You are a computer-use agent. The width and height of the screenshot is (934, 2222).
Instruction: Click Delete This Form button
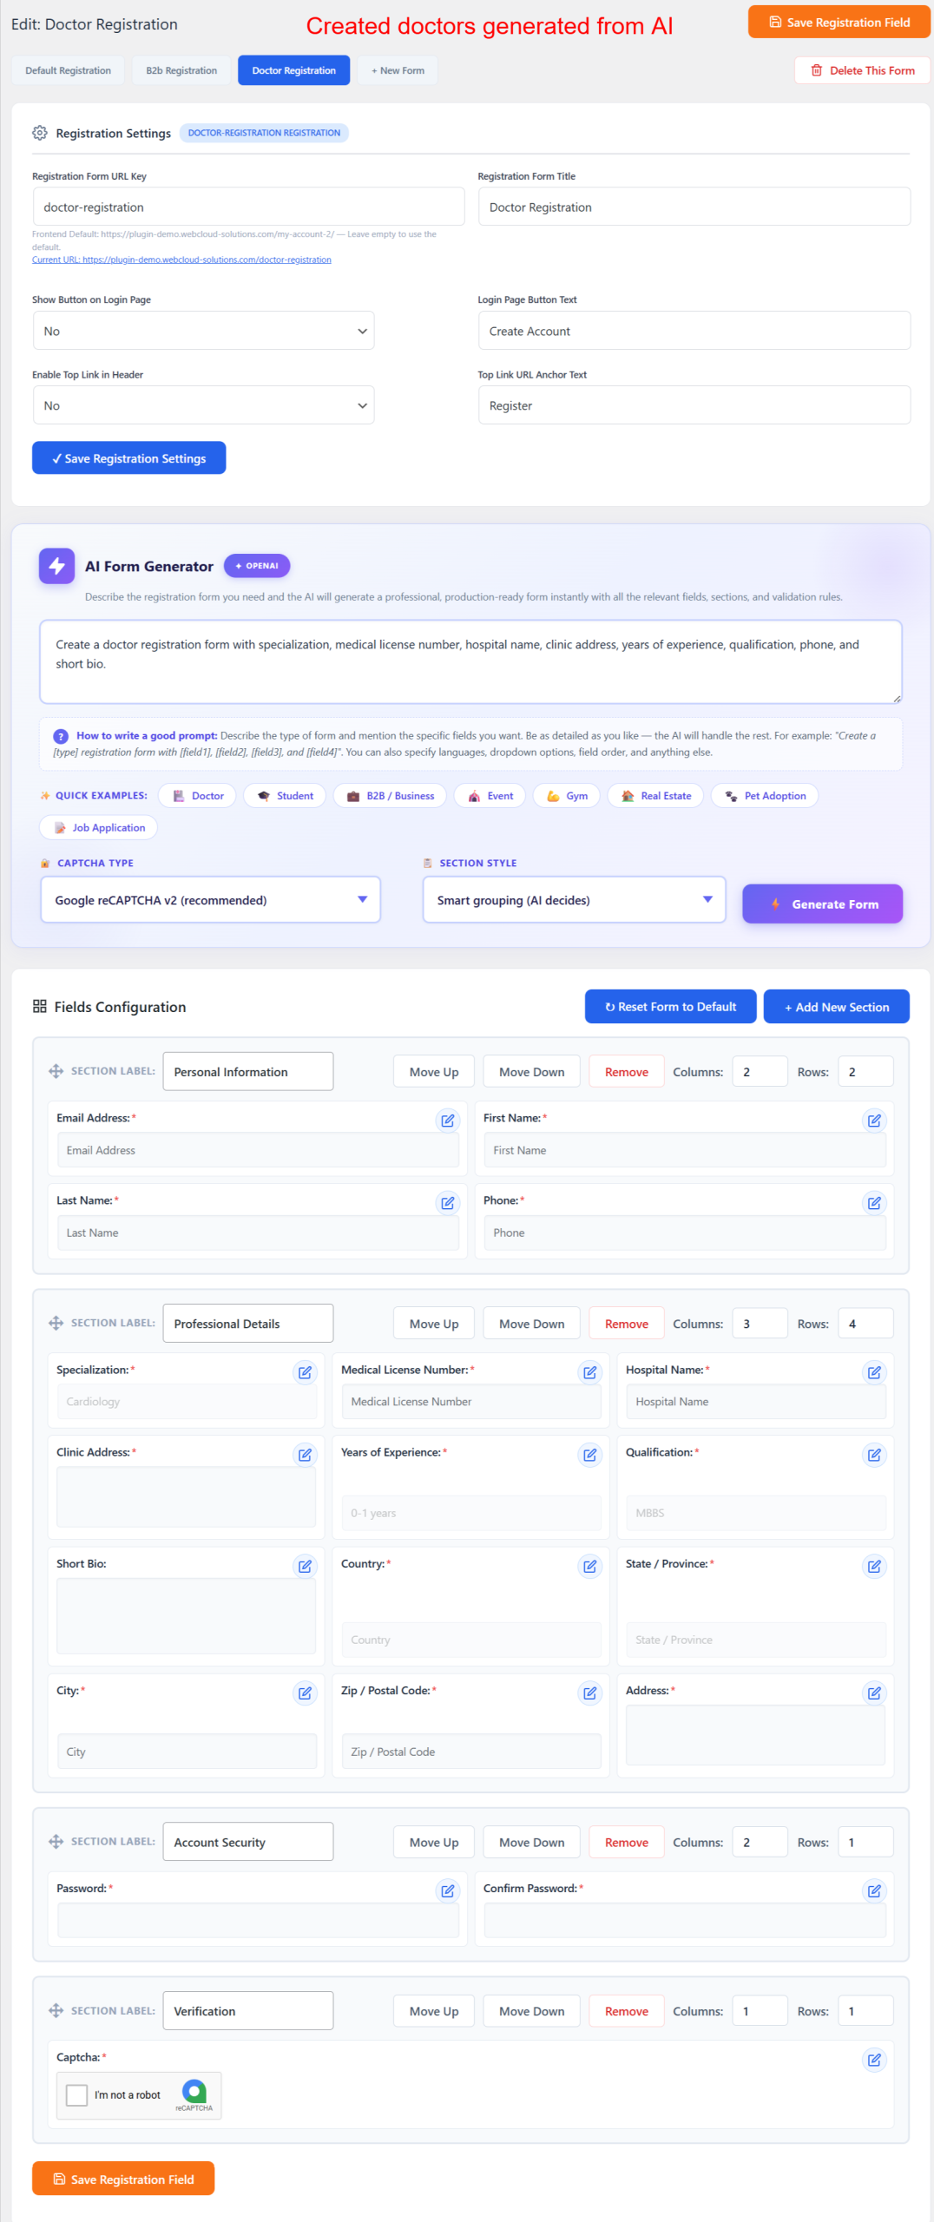(862, 70)
